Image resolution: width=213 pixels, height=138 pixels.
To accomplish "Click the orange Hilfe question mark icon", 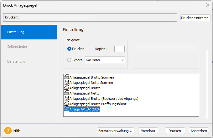I will coord(8,130).
